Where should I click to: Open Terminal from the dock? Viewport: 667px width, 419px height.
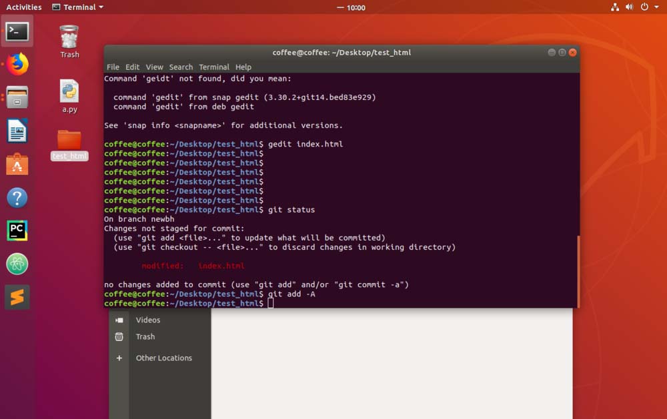(x=17, y=31)
